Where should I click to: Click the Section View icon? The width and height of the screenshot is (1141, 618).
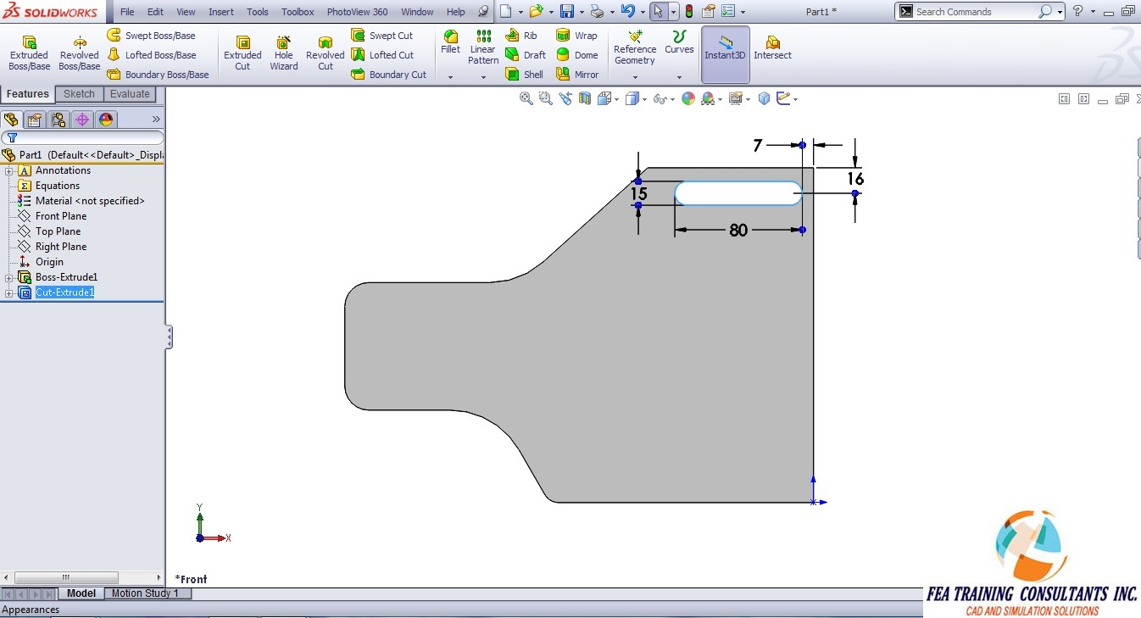pos(585,98)
